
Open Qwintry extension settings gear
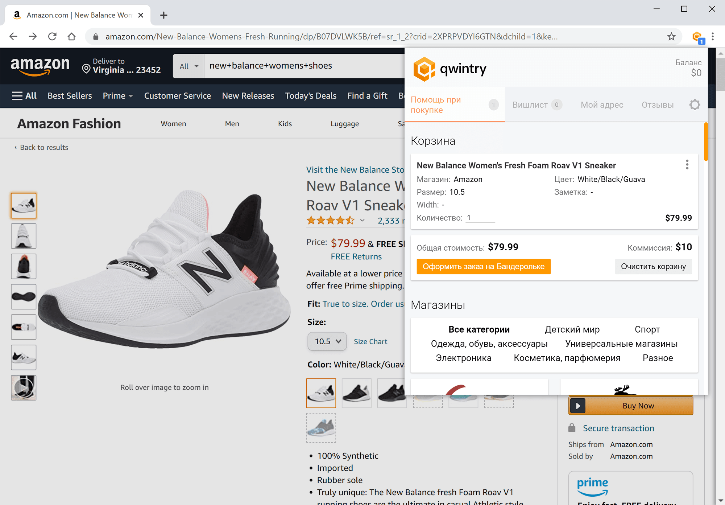(x=695, y=105)
